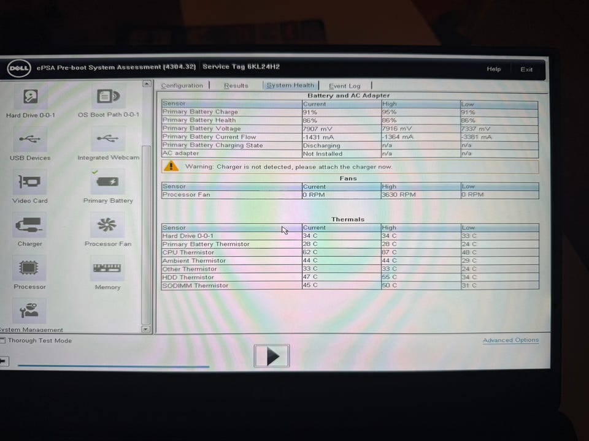The height and width of the screenshot is (441, 589).
Task: Click the Service Tag 6KL24H2 text
Action: (241, 67)
